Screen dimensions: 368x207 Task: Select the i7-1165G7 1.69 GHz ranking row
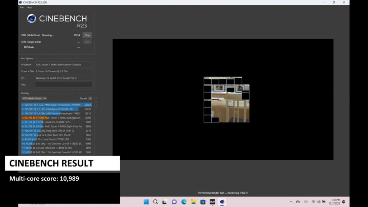(x=56, y=152)
